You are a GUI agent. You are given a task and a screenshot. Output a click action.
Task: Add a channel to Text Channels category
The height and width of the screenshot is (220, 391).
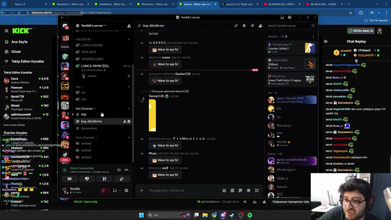click(x=129, y=109)
